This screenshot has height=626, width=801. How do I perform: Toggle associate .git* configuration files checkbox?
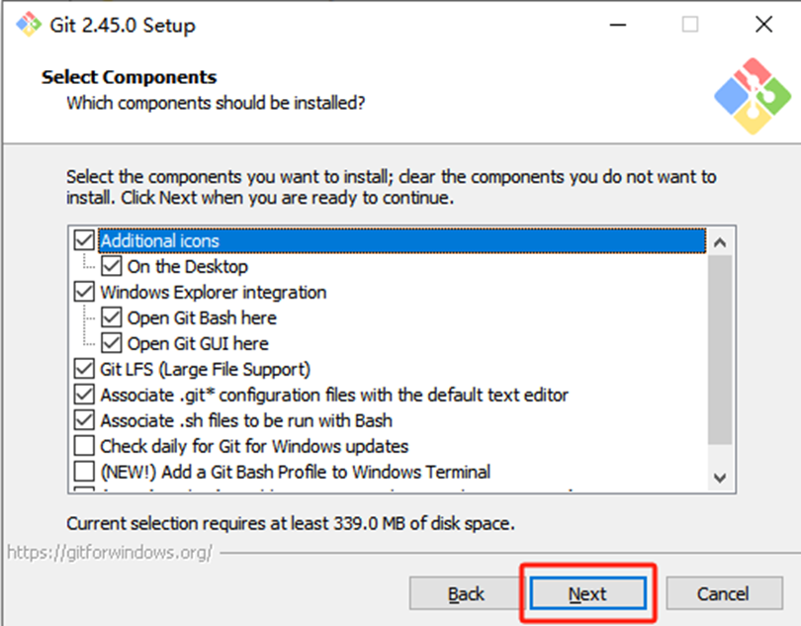tap(84, 395)
